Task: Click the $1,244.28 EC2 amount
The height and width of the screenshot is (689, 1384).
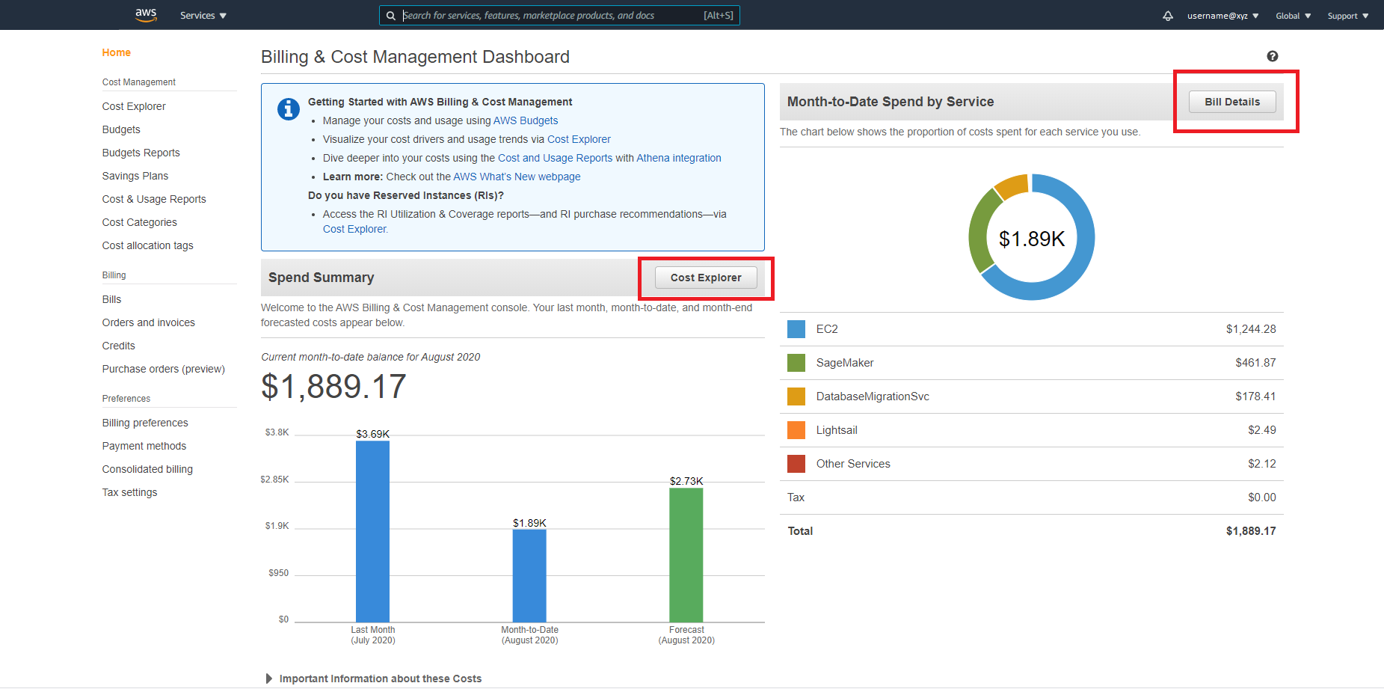Action: click(1251, 329)
